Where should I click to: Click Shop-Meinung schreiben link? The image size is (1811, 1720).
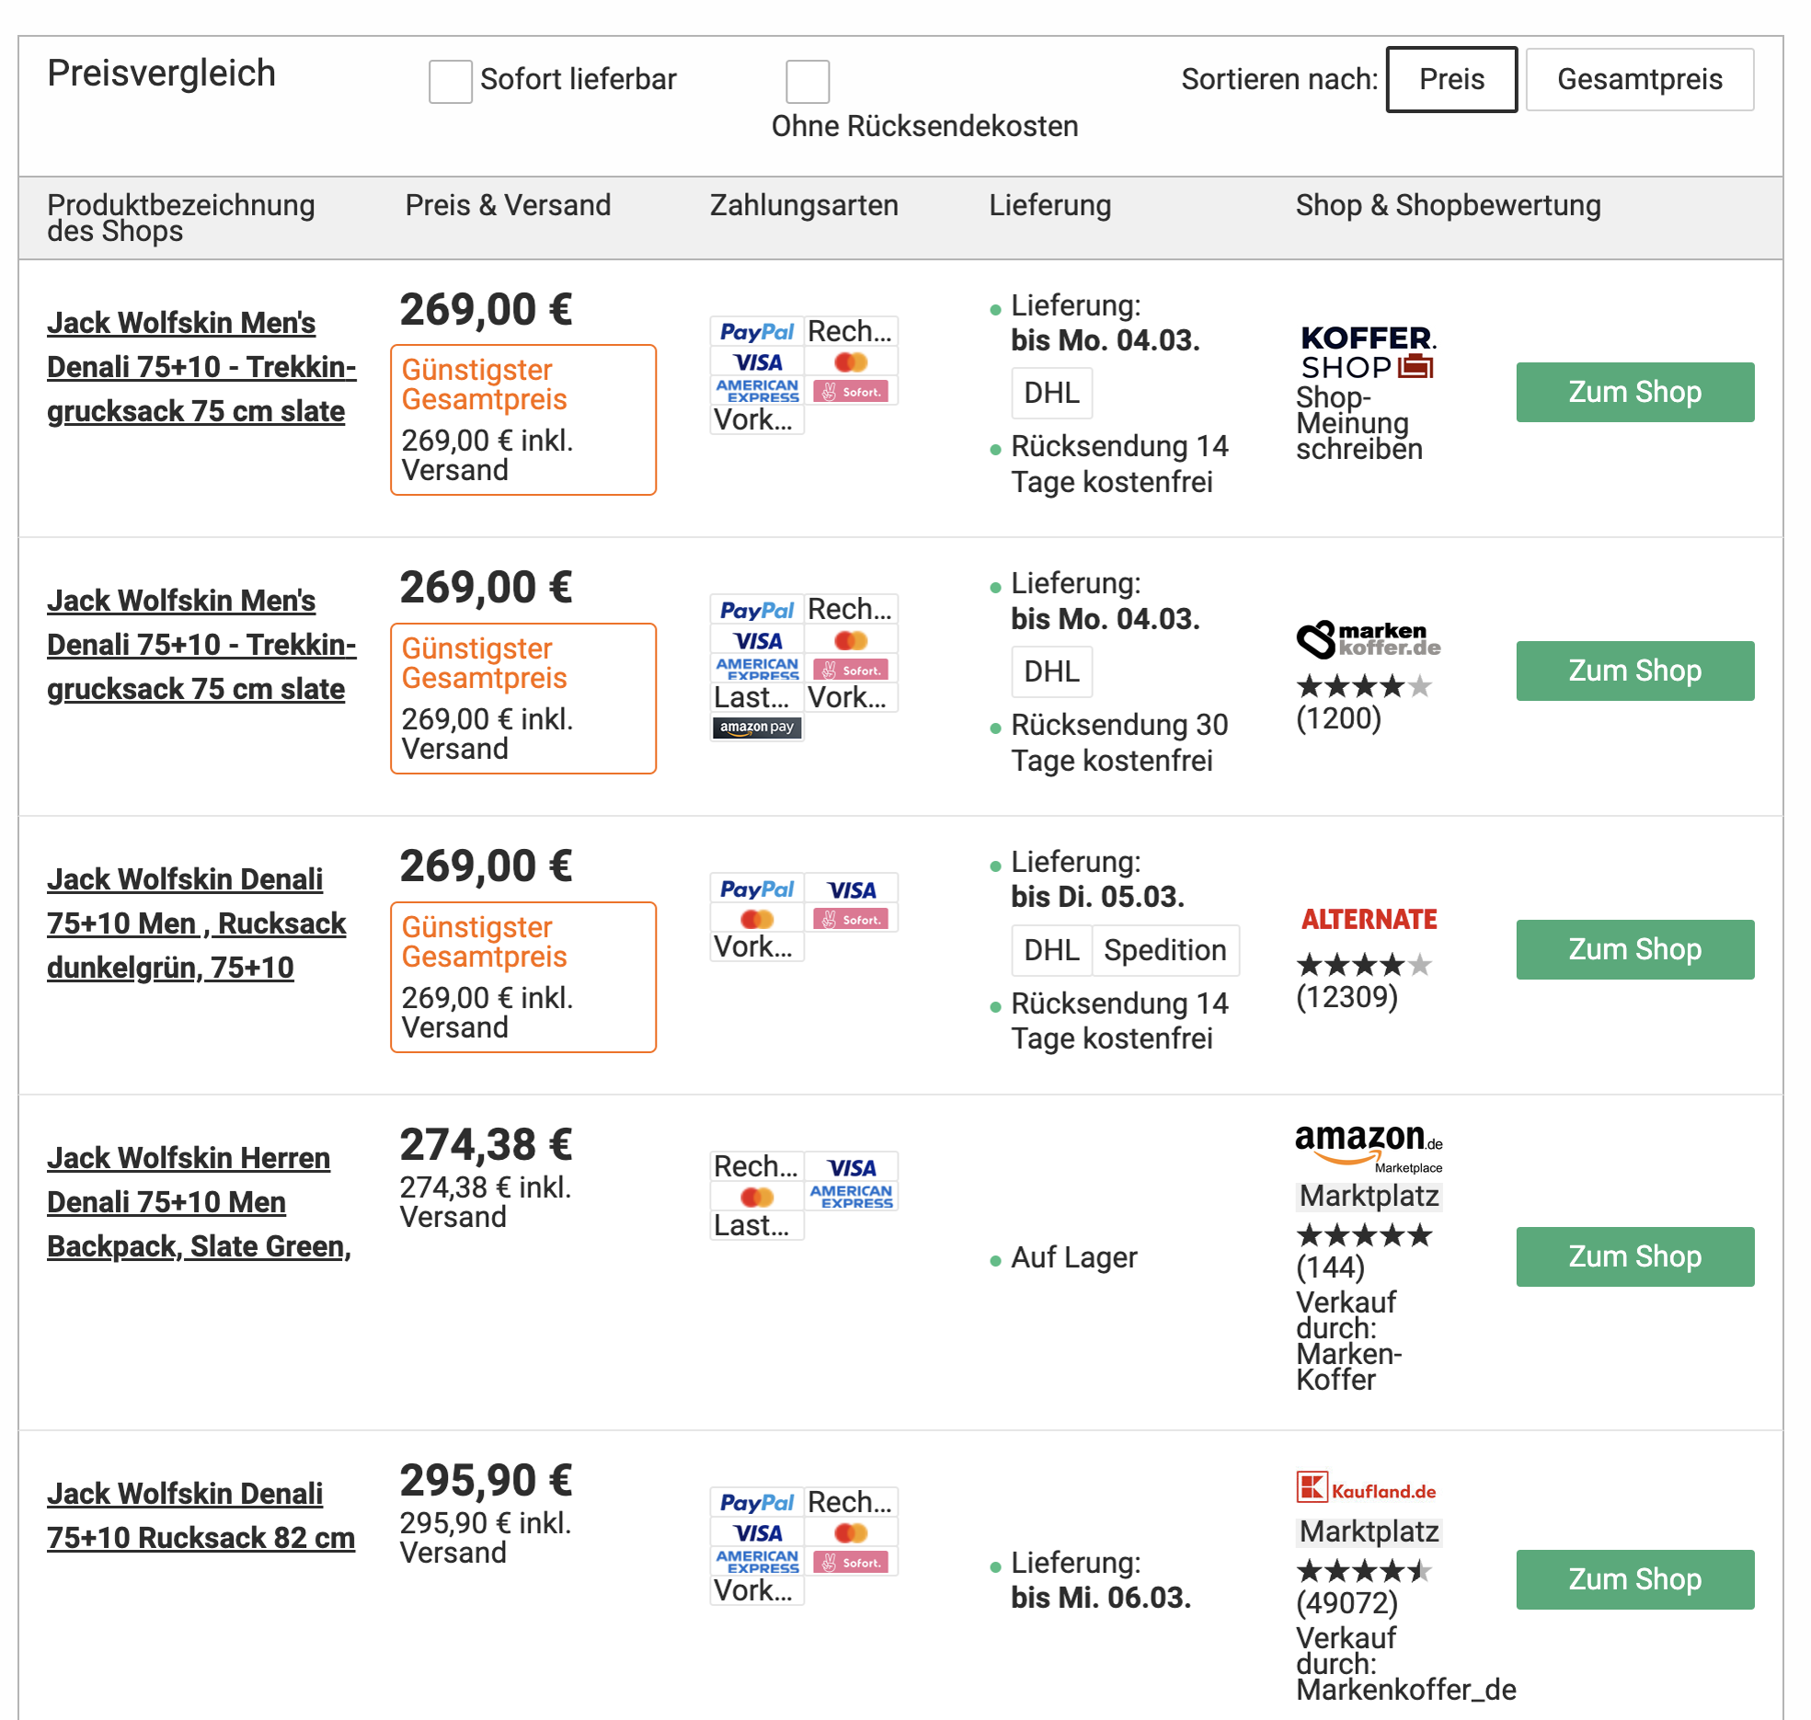point(1358,423)
